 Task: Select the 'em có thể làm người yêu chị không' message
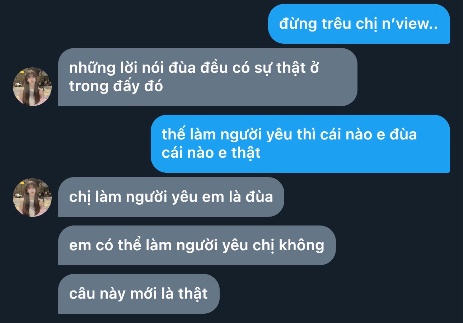point(197,246)
